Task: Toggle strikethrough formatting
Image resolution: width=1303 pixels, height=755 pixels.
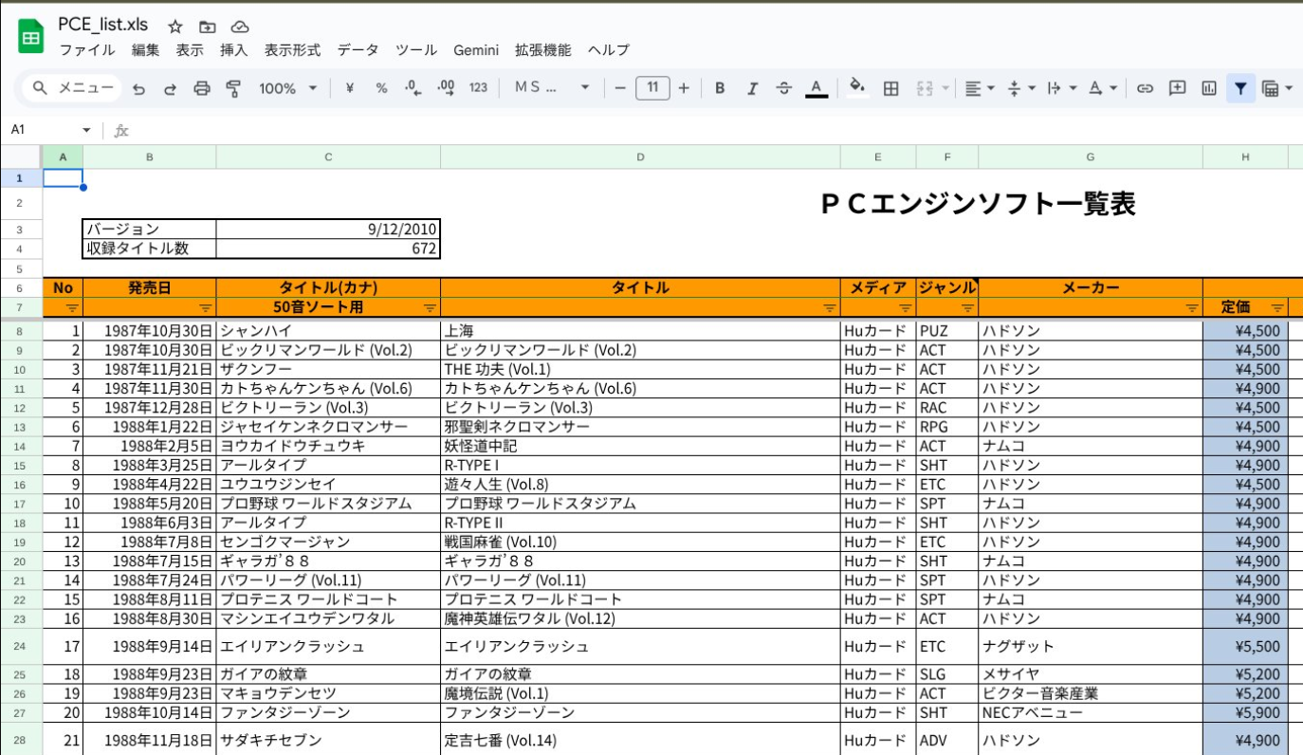Action: (x=783, y=88)
